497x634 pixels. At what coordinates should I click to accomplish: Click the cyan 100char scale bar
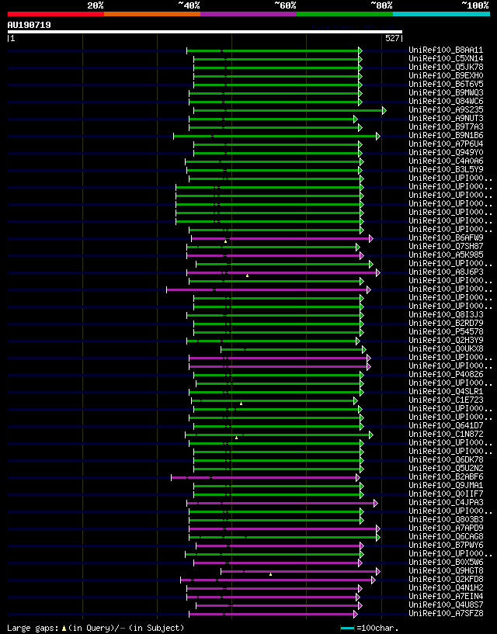click(x=348, y=629)
